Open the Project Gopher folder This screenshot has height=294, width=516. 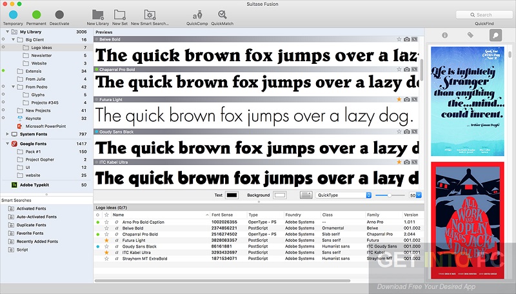point(40,159)
